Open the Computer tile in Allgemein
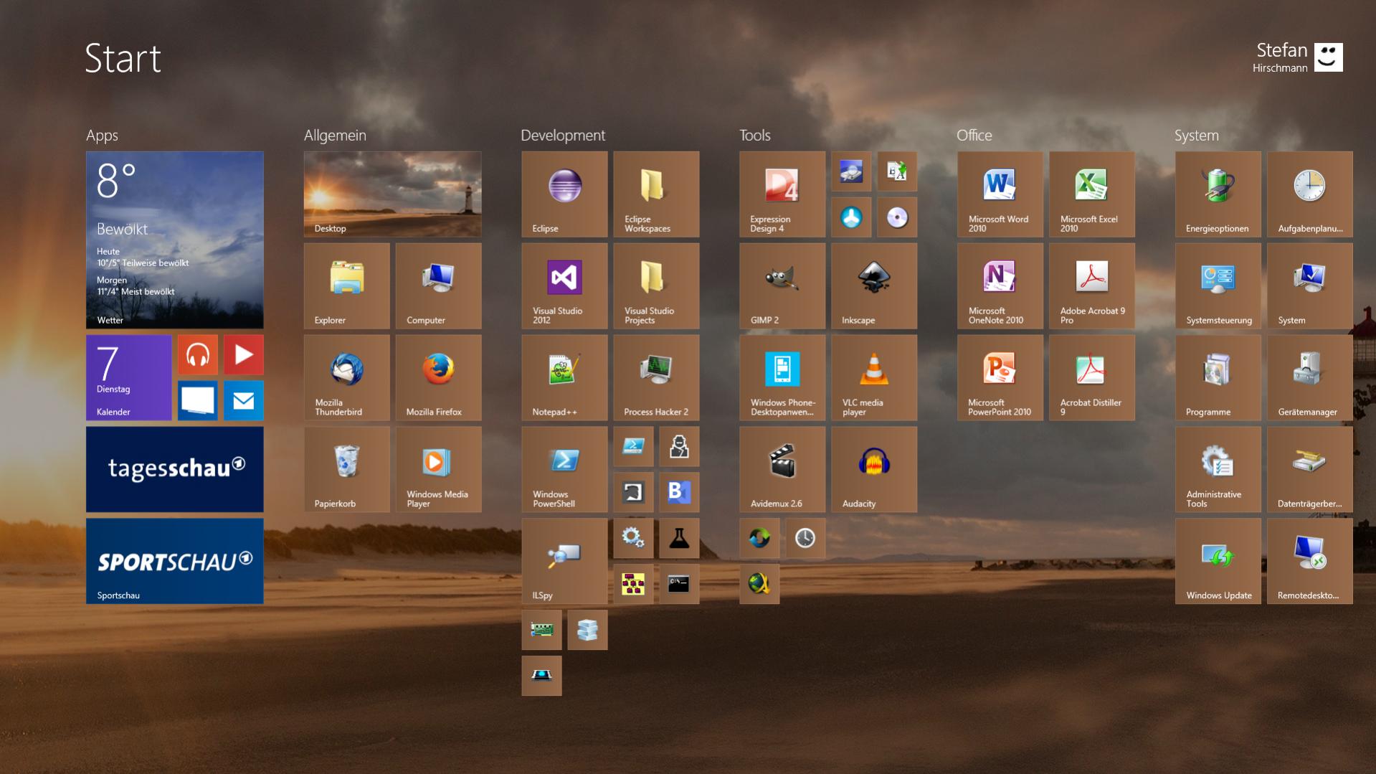 pos(439,285)
